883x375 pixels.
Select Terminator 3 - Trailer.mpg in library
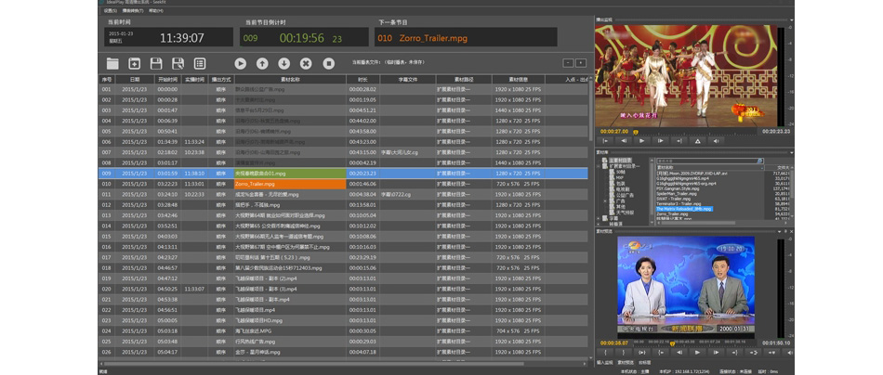click(x=679, y=204)
